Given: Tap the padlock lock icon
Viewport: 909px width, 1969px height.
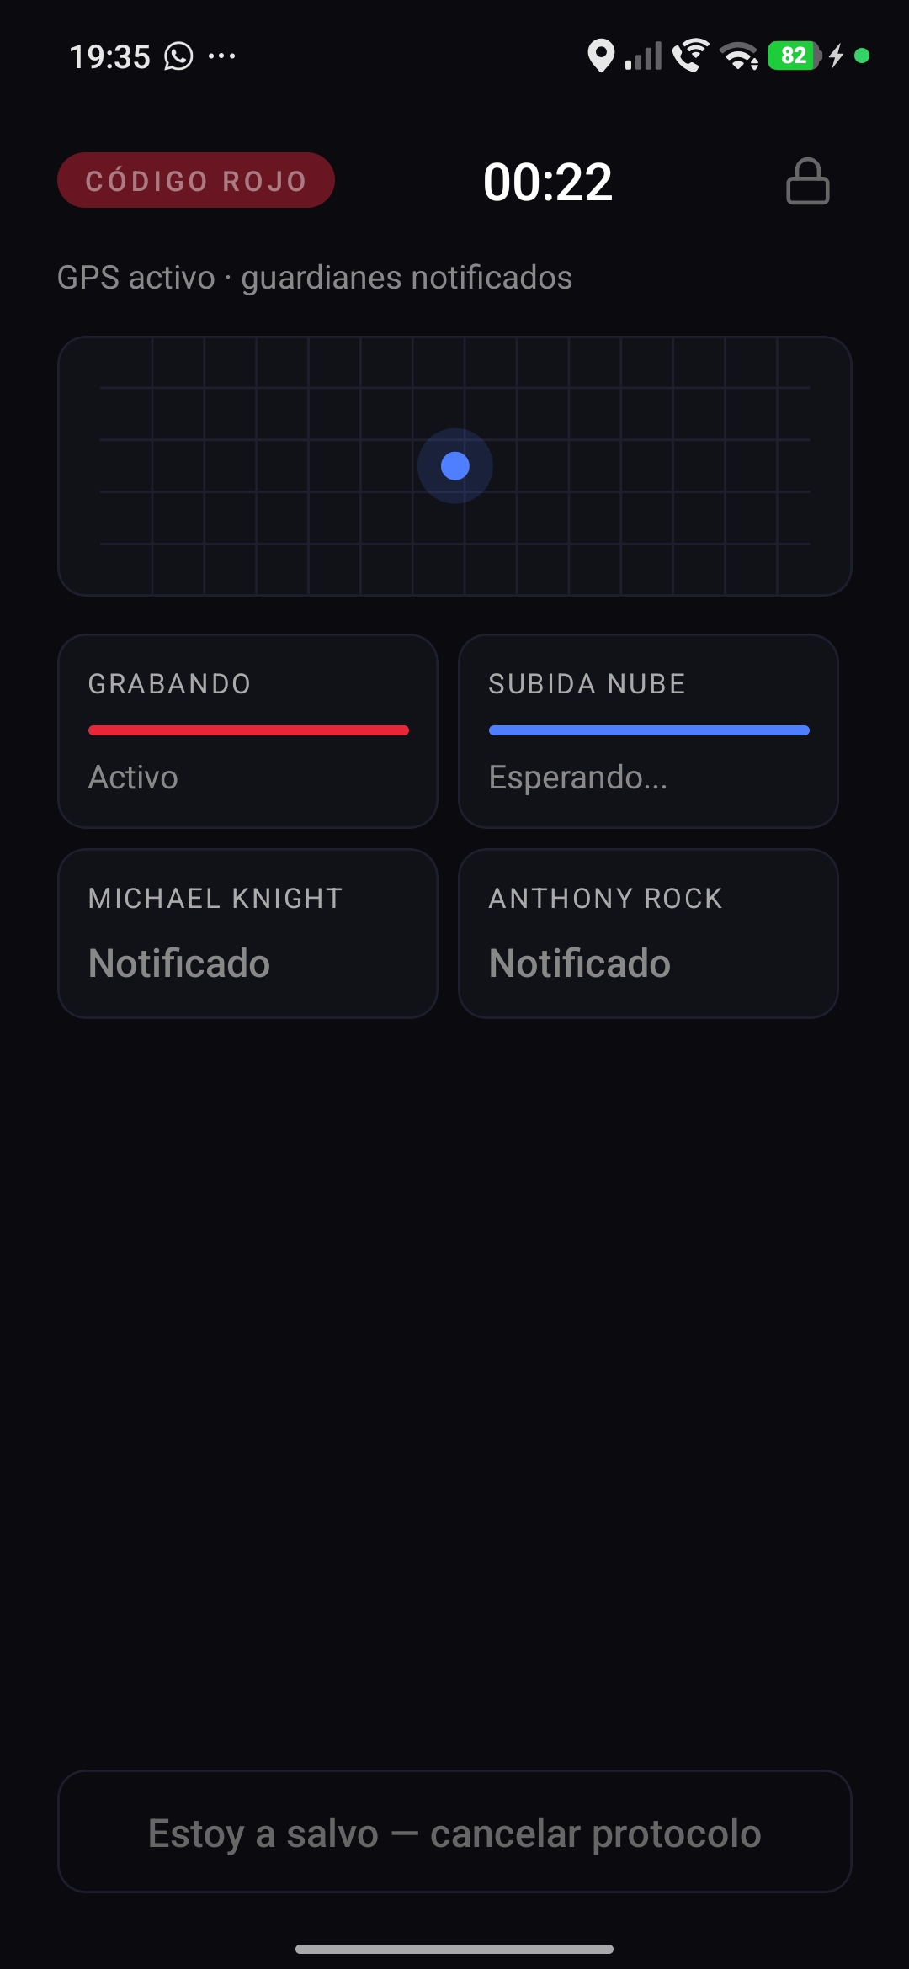Looking at the screenshot, I should point(808,181).
